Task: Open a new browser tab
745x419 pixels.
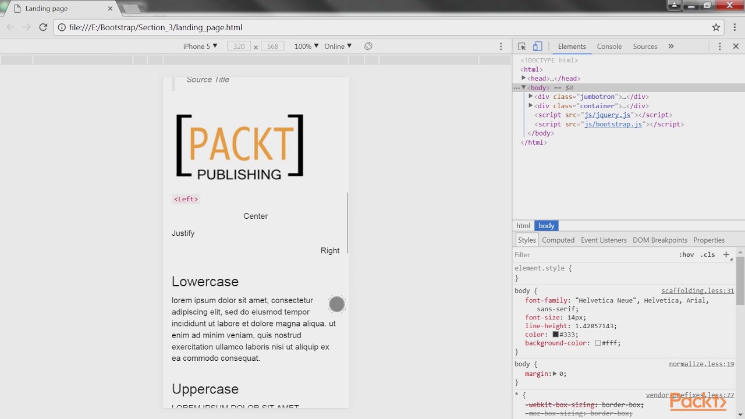Action: [132, 9]
